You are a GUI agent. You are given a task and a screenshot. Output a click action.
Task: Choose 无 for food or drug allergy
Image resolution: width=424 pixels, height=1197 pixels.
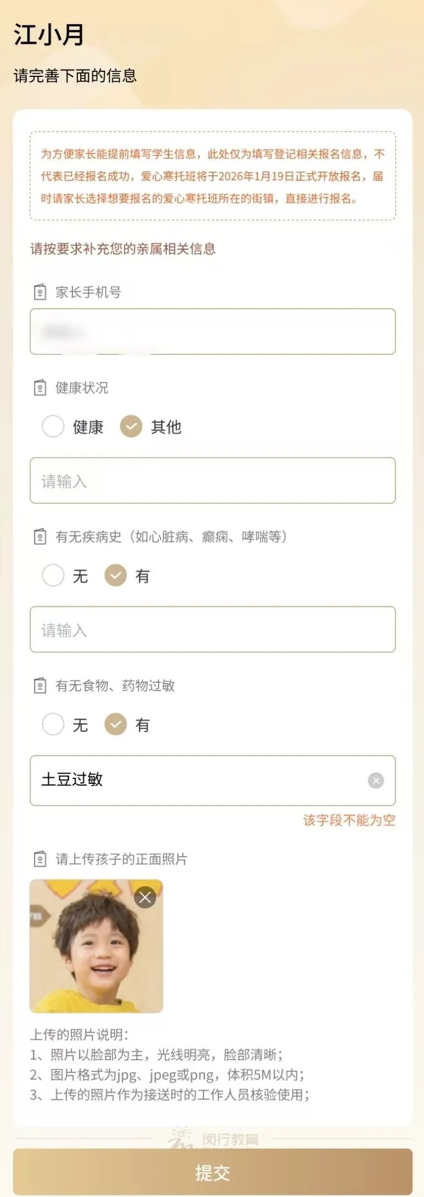pos(53,725)
